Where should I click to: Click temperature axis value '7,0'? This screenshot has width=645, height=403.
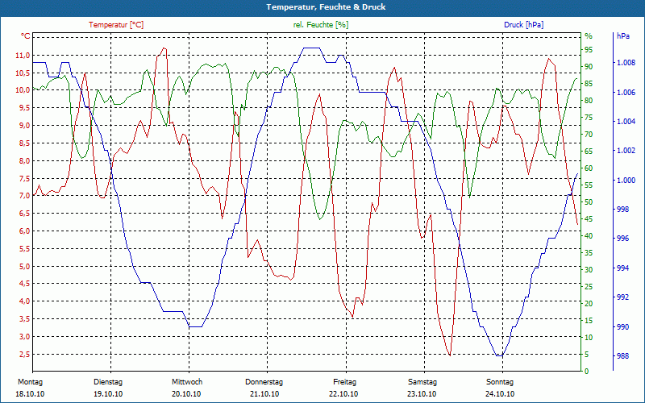tap(24, 196)
